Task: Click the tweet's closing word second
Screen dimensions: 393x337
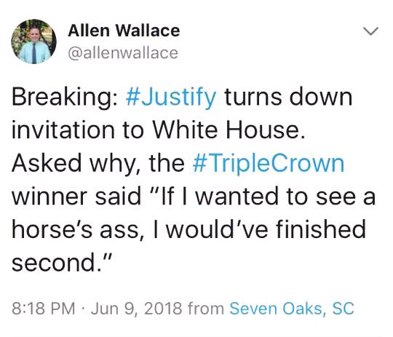Action: click(56, 263)
